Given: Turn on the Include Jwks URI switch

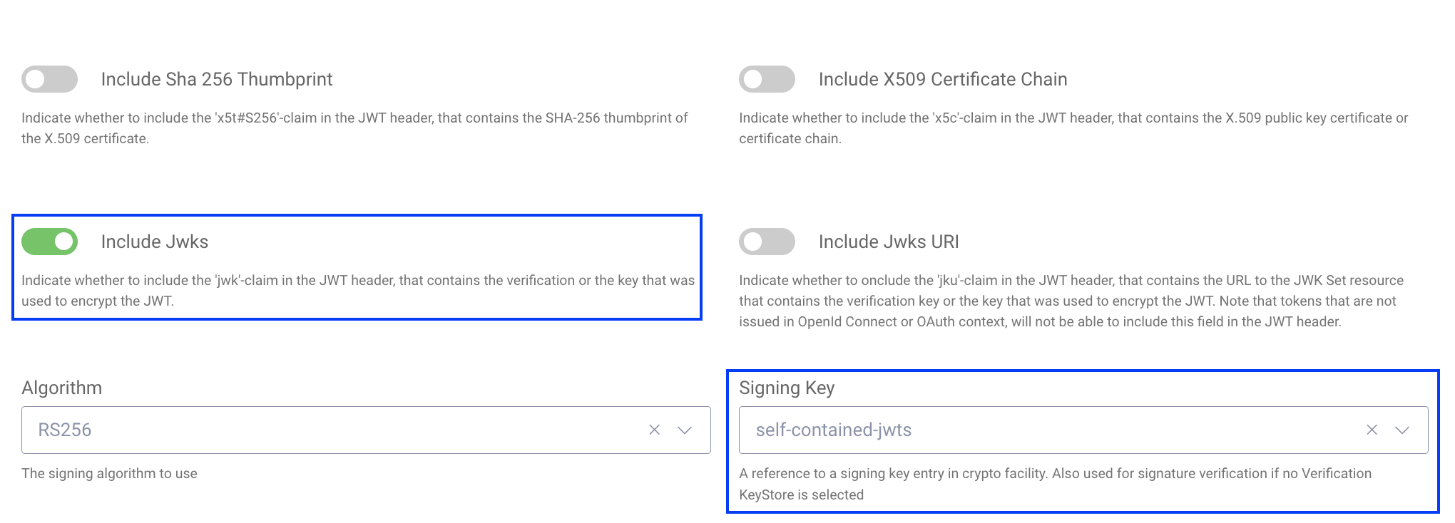Looking at the screenshot, I should [x=767, y=242].
